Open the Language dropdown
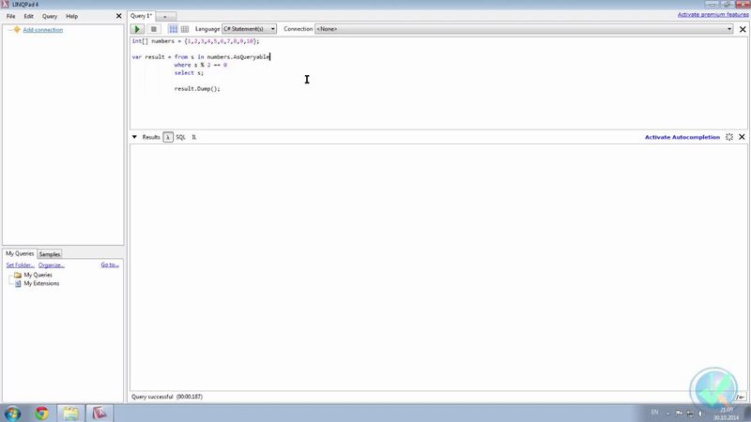This screenshot has width=751, height=422. (x=249, y=29)
